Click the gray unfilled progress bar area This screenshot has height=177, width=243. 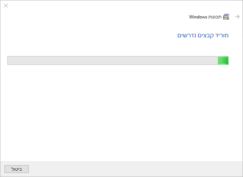click(113, 60)
